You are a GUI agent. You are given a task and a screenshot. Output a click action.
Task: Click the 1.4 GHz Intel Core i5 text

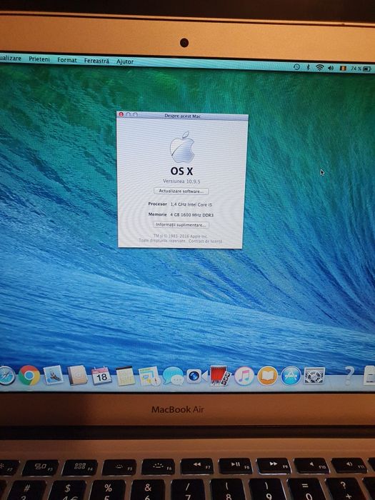pyautogui.click(x=191, y=204)
